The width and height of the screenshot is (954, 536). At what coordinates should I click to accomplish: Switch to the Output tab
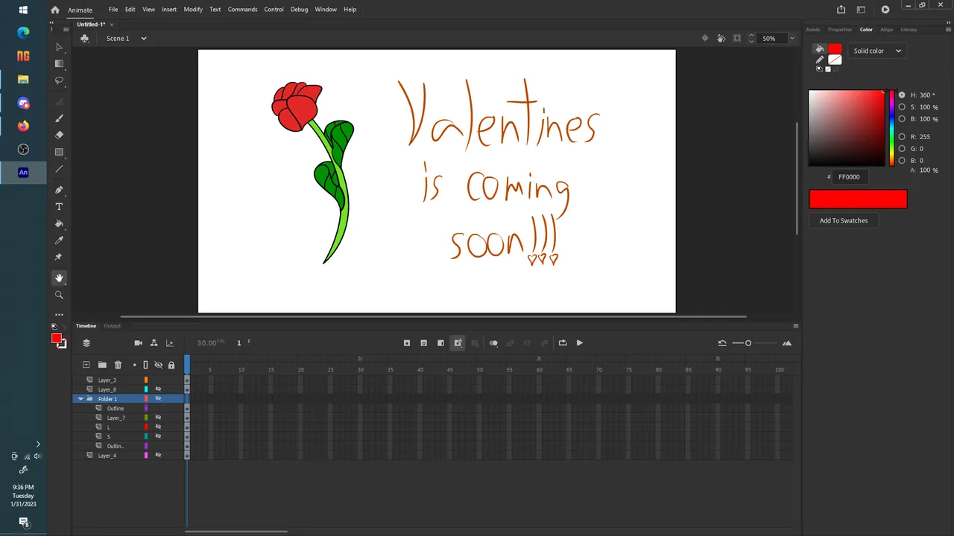pyautogui.click(x=112, y=326)
